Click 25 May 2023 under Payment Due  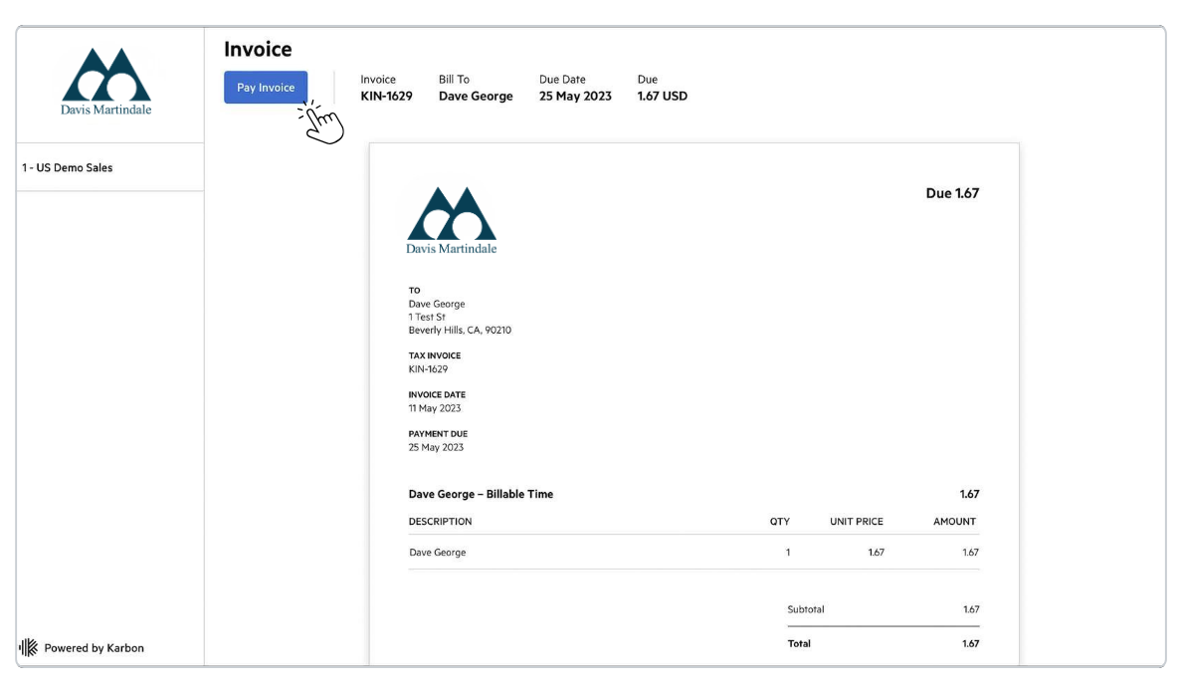(x=436, y=447)
